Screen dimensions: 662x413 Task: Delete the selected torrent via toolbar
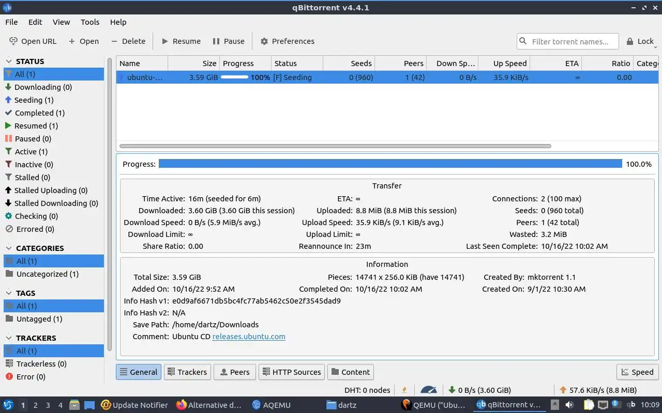(x=128, y=41)
